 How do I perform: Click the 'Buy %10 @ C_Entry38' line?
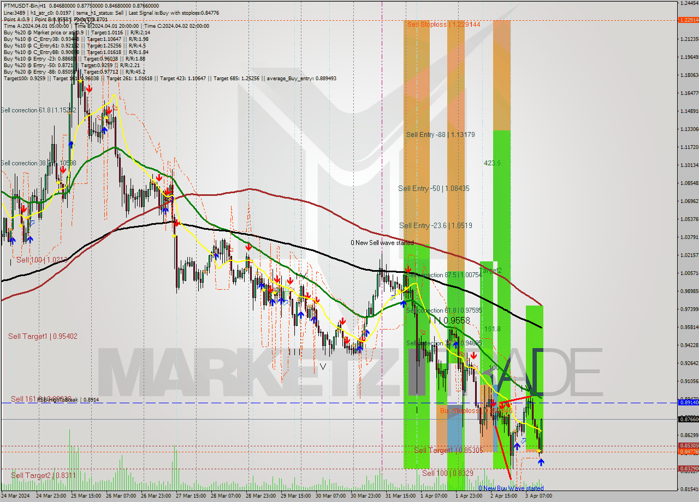pos(76,39)
